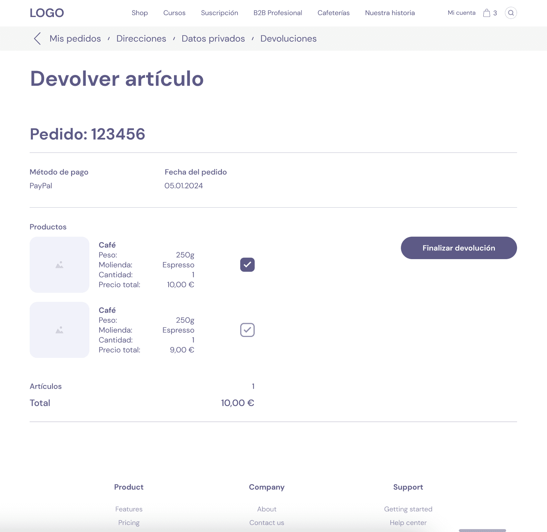Check the 9,00 € Café return checkbox

(247, 330)
